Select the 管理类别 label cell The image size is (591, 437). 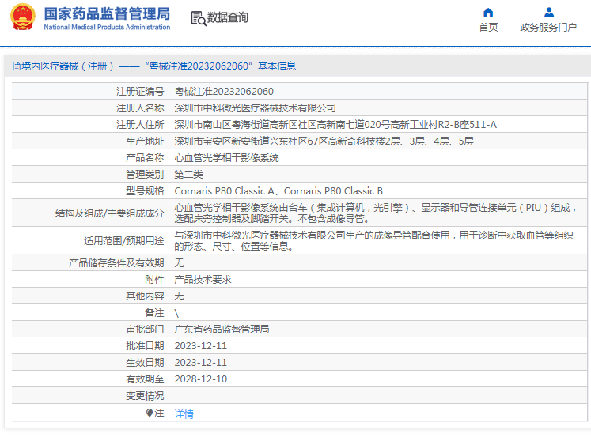(90, 174)
